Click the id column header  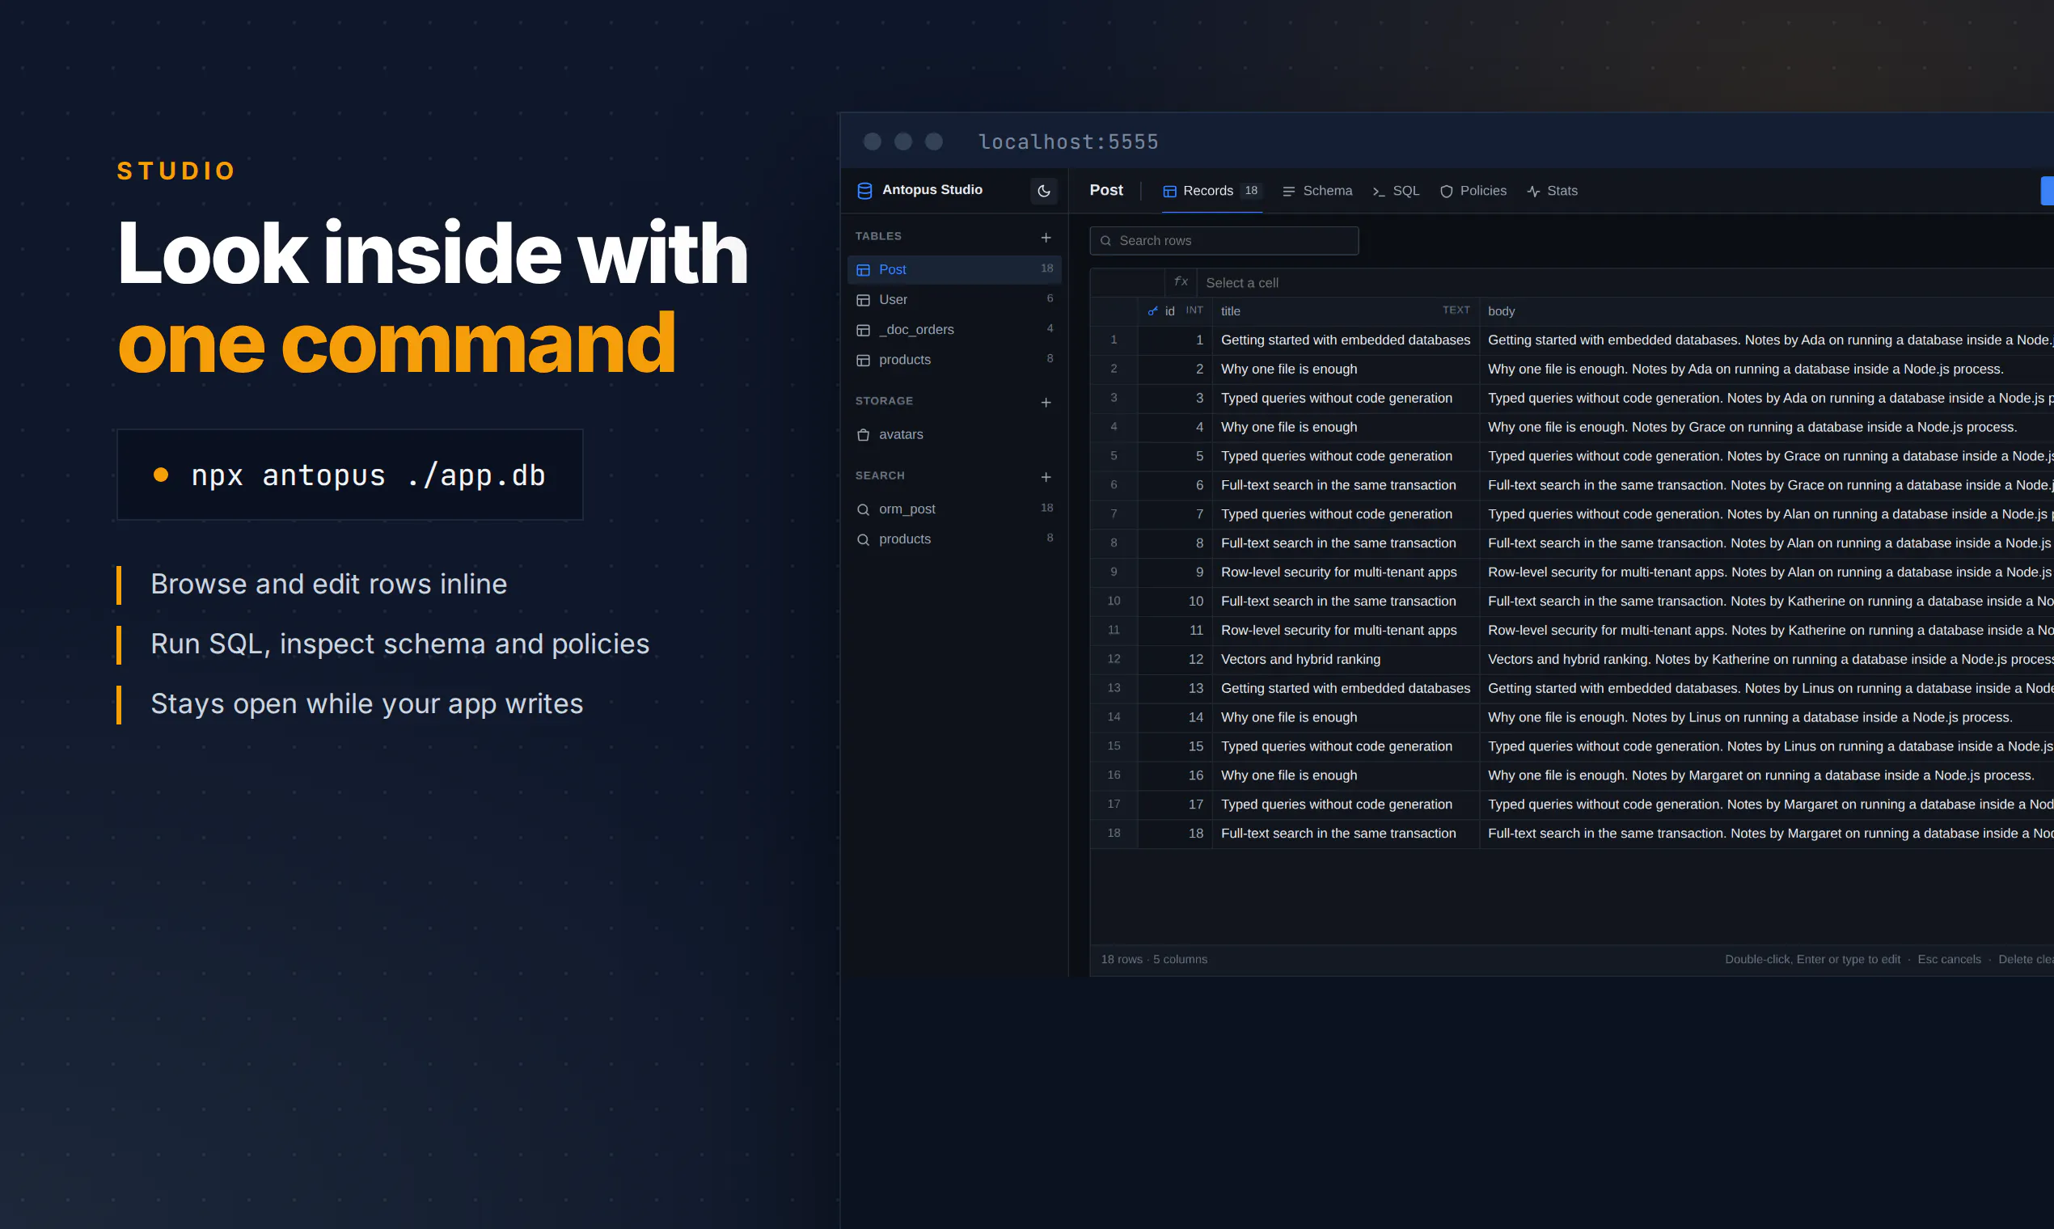pyautogui.click(x=1174, y=310)
